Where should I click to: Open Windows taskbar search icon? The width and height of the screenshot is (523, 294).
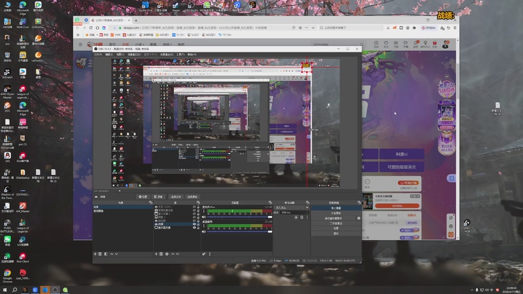14,290
